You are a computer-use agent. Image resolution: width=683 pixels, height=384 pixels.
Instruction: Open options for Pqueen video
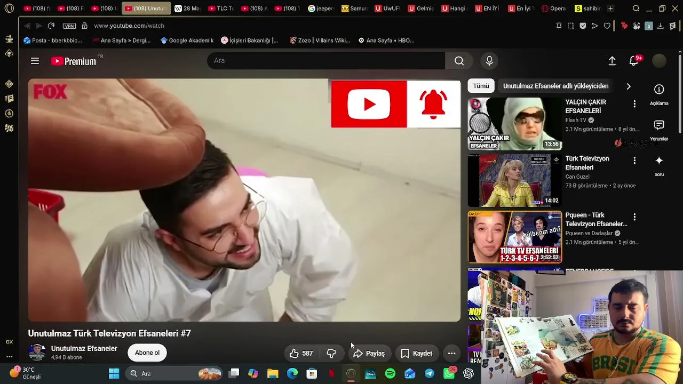pyautogui.click(x=634, y=217)
